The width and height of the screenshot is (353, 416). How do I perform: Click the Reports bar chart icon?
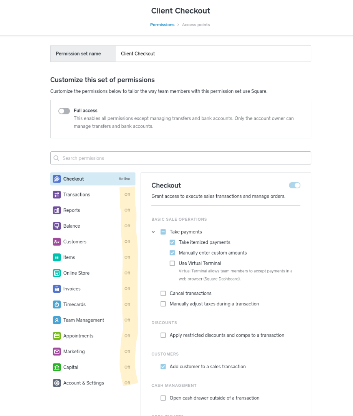click(x=57, y=210)
